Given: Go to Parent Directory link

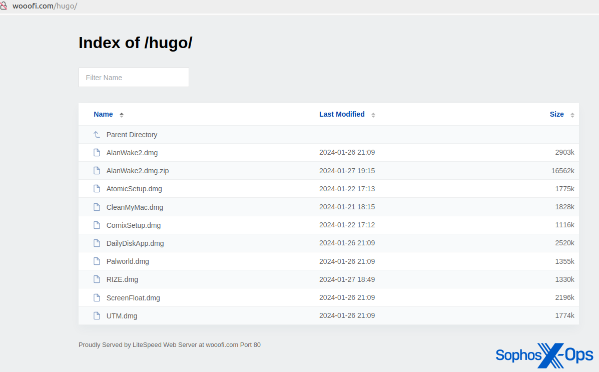Looking at the screenshot, I should click(x=132, y=135).
